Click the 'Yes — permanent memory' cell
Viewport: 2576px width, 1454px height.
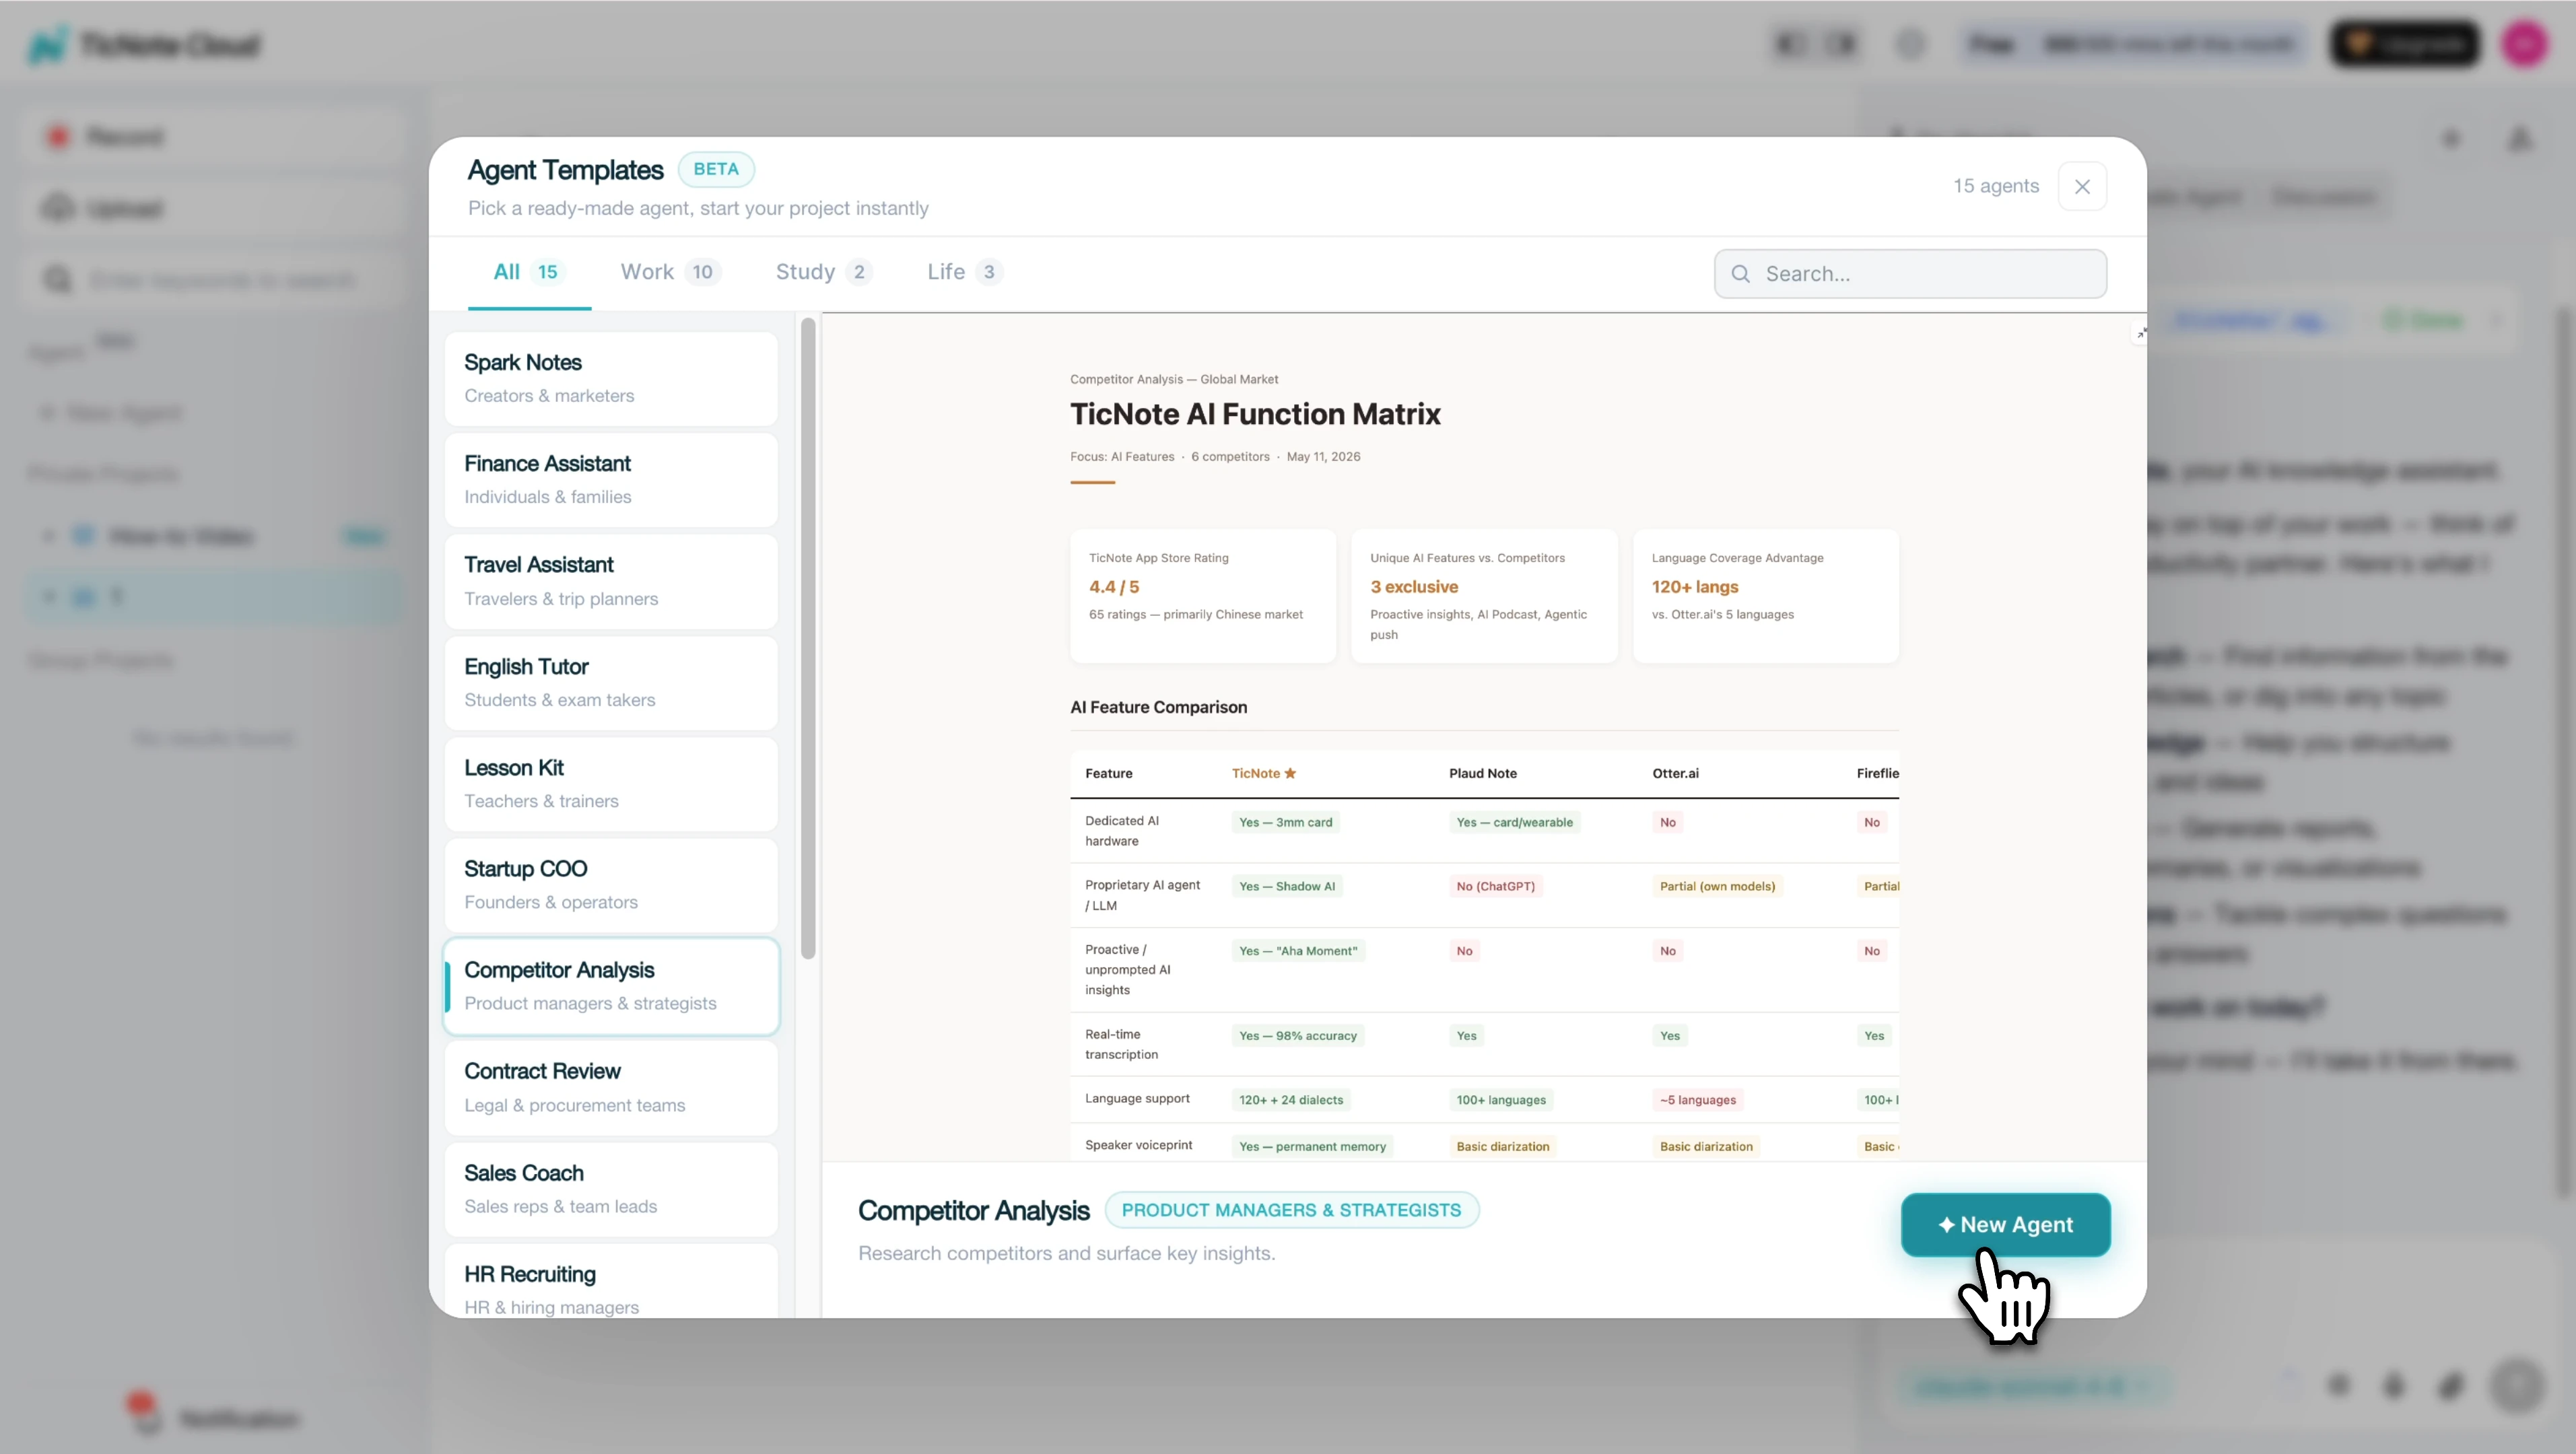pyautogui.click(x=1312, y=1147)
